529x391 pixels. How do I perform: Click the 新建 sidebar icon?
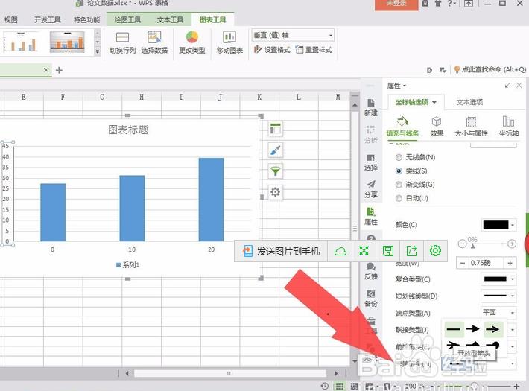(371, 107)
